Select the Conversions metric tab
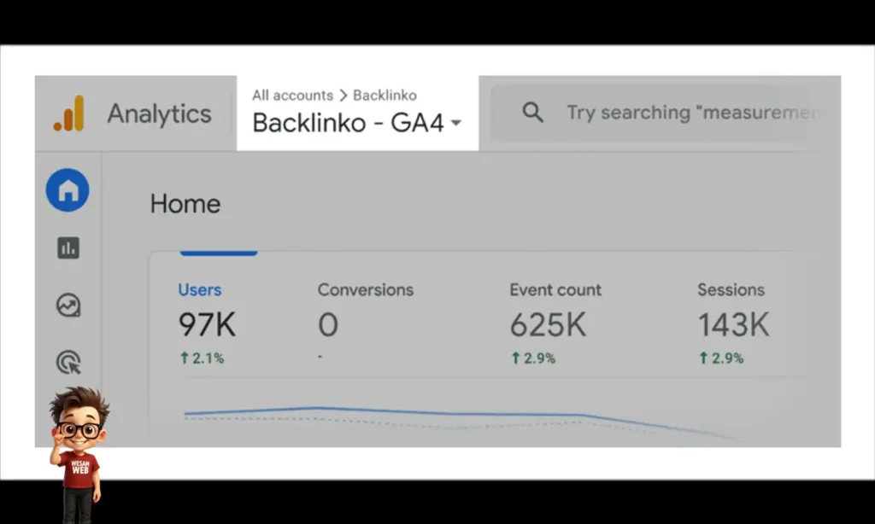The width and height of the screenshot is (875, 524). click(x=365, y=290)
